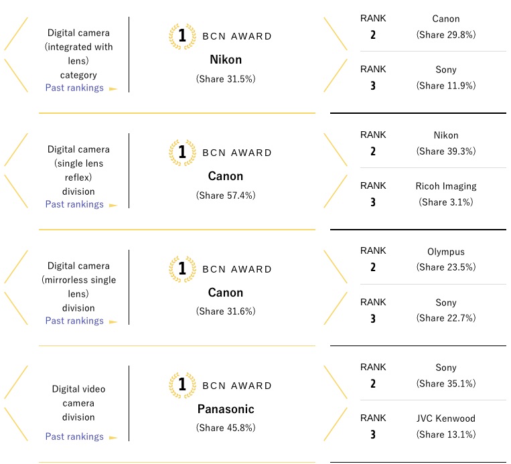
Task: Click yellow arrow beside single lens reflex Past rankings
Action: click(113, 206)
